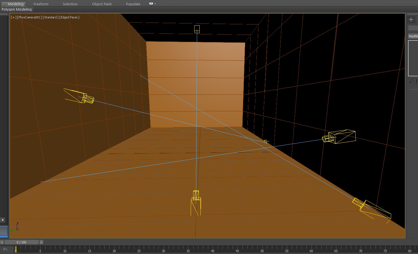
Task: Open the Edged Faces viewport menu
Action: 69,17
